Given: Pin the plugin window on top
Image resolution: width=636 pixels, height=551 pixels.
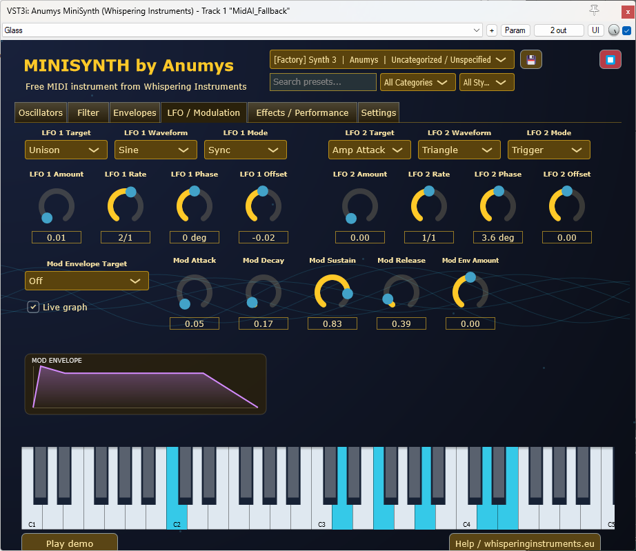Looking at the screenshot, I should point(594,10).
